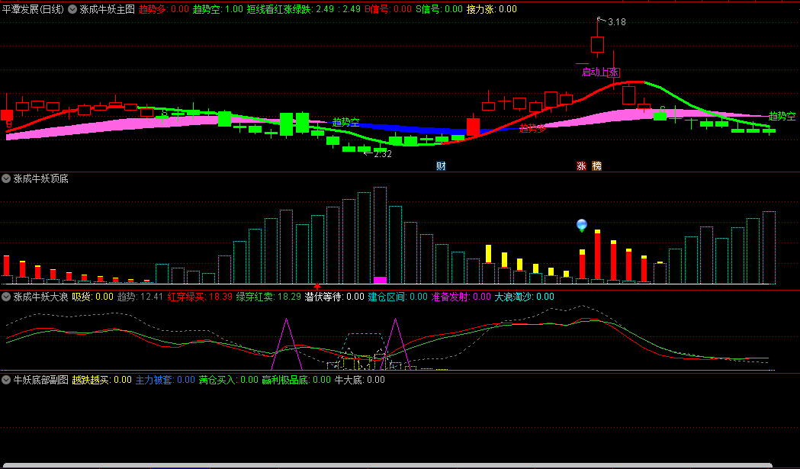Click the 建仓区间: 0.00 value

397,297
